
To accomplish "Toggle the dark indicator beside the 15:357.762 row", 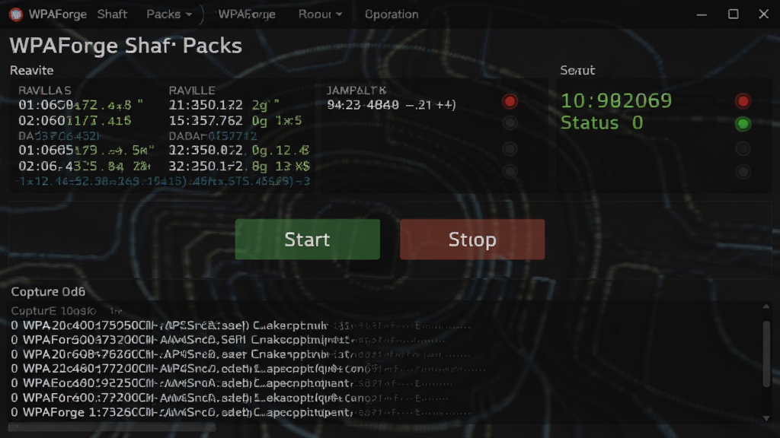I will tap(510, 122).
